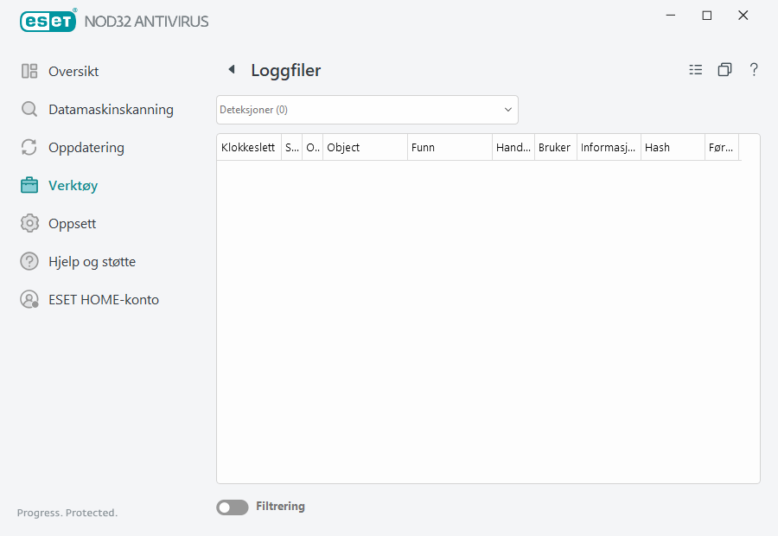The image size is (778, 536).
Task: Select the Datamaskinskanning magnifier icon
Action: pos(29,110)
